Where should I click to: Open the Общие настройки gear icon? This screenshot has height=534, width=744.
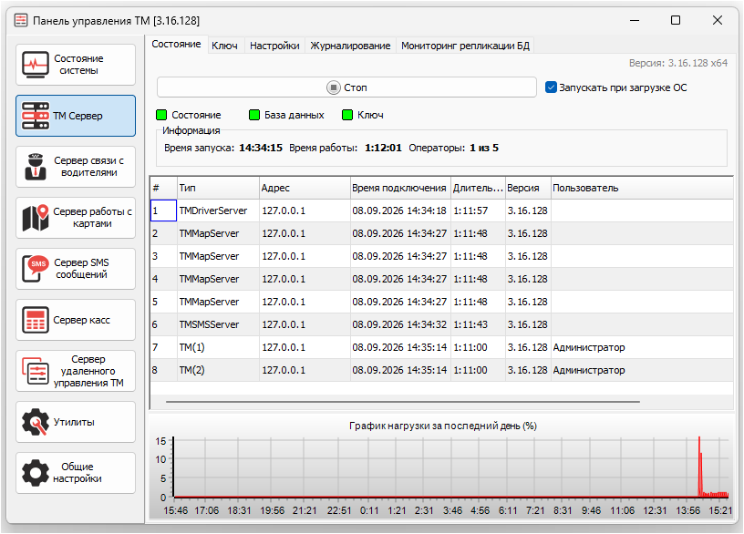36,473
